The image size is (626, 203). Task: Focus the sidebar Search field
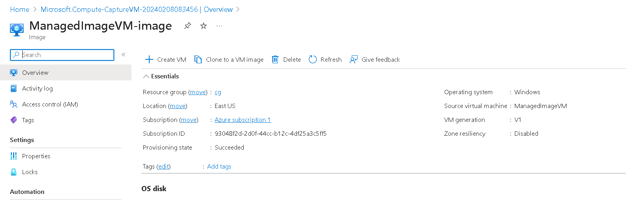click(x=62, y=55)
